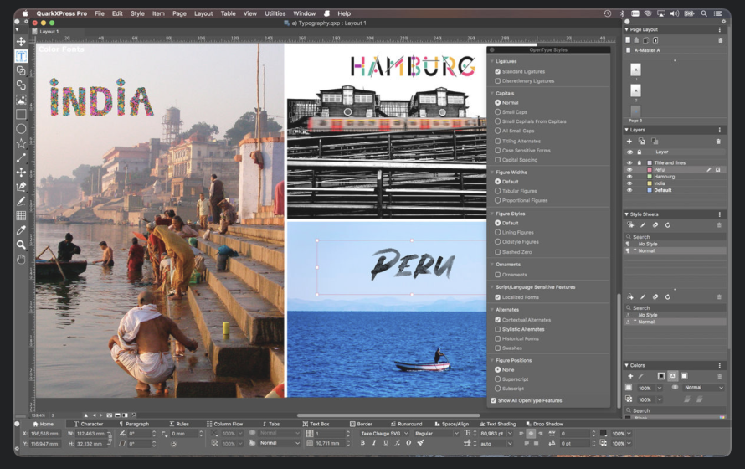The image size is (745, 469).
Task: Pick the Picture Content tool
Action: click(21, 100)
